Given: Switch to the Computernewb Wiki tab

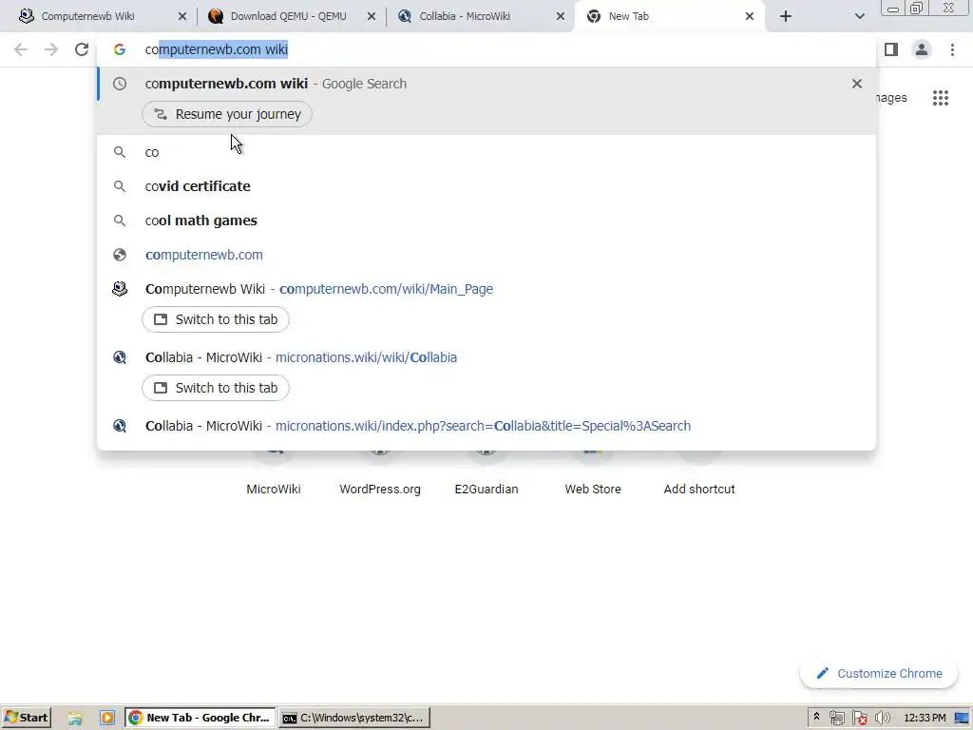Looking at the screenshot, I should tap(86, 16).
